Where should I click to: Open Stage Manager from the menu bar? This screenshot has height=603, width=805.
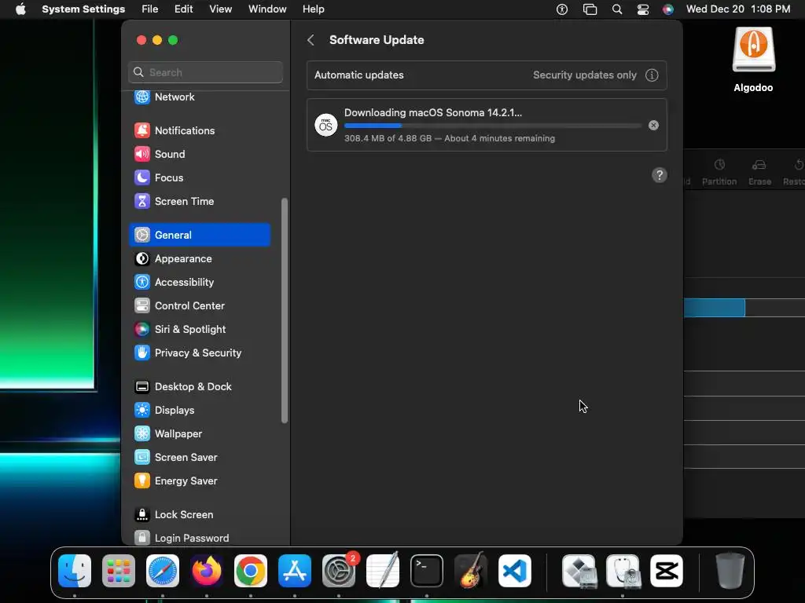[590, 9]
